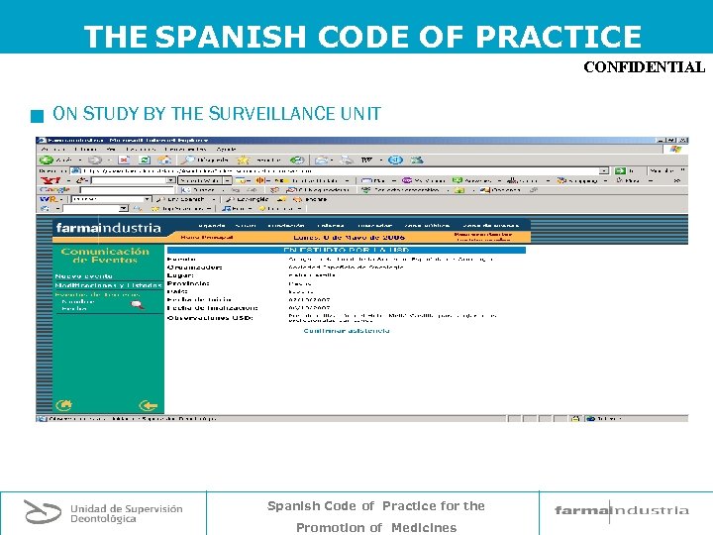
Task: Click the yellow back arrow at sidebar bottom right
Action: point(149,405)
